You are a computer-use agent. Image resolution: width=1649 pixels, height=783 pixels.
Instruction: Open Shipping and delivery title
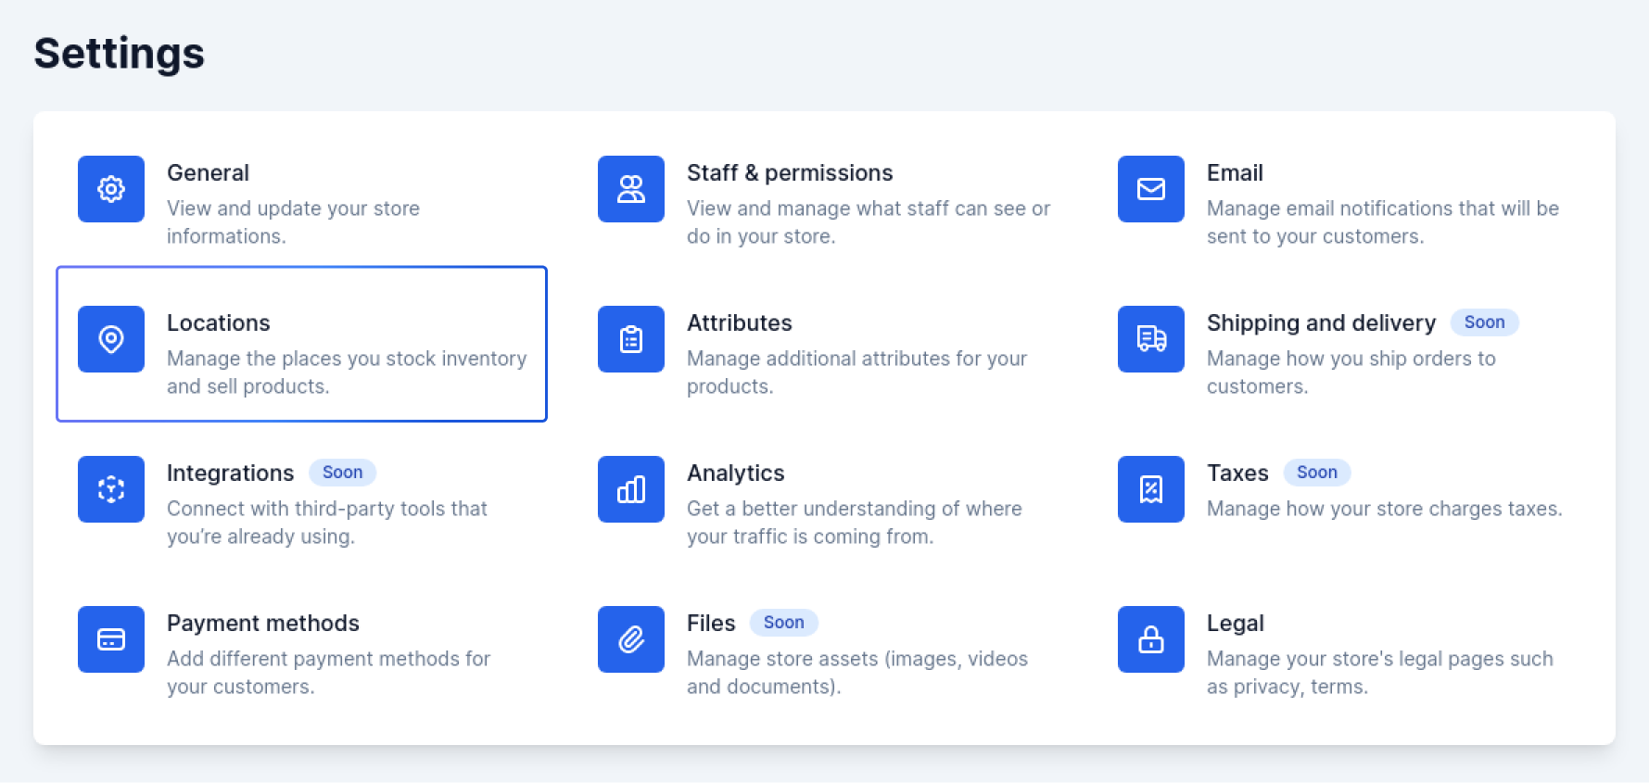coord(1321,323)
